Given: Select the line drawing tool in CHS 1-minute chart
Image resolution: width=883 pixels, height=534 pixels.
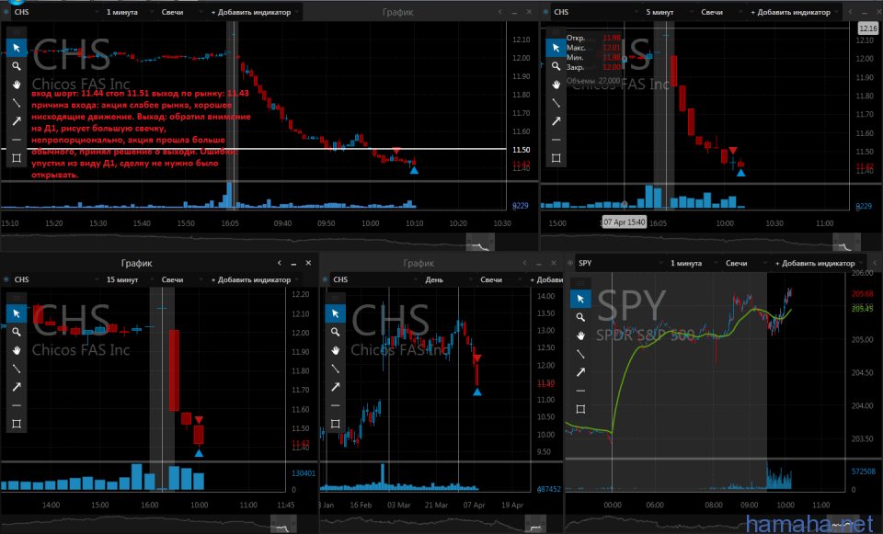Looking at the screenshot, I should [17, 103].
